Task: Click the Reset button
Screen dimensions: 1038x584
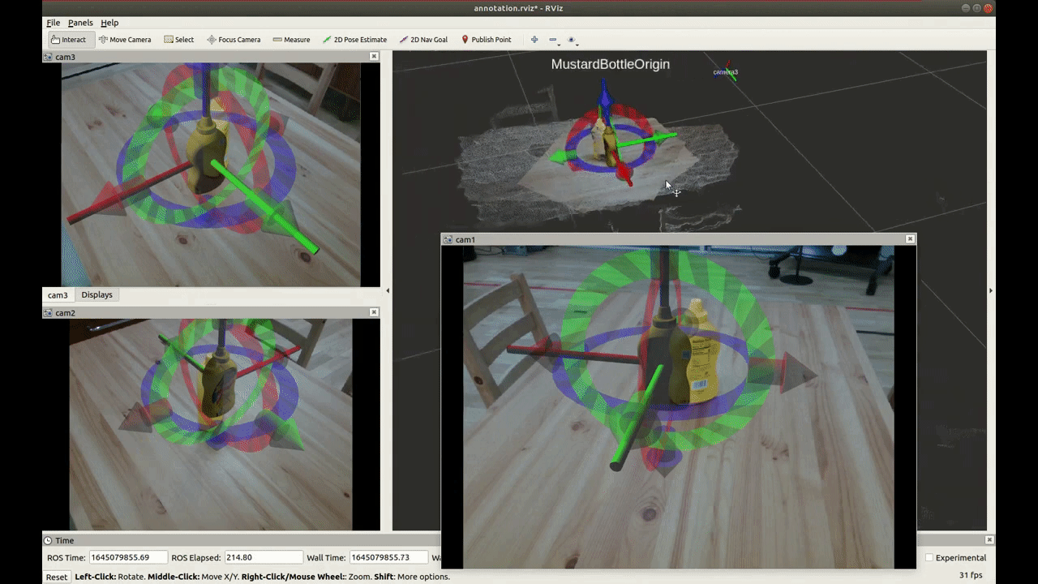Action: tap(57, 577)
